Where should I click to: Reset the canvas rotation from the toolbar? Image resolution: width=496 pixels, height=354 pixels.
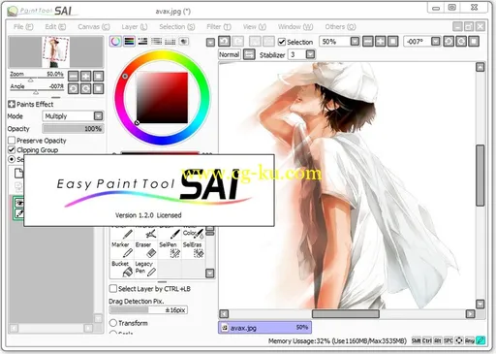(x=474, y=42)
